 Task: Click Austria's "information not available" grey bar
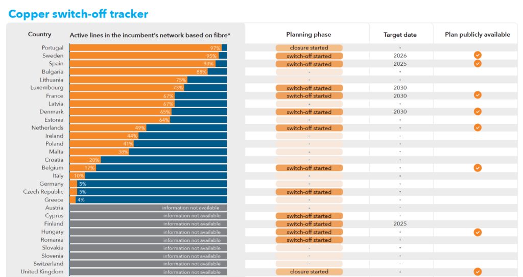148,208
